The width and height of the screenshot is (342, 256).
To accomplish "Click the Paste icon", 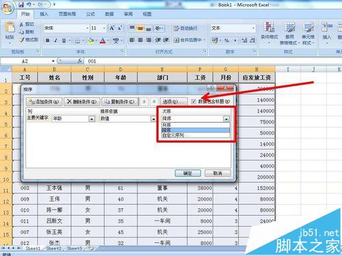I will (10, 27).
